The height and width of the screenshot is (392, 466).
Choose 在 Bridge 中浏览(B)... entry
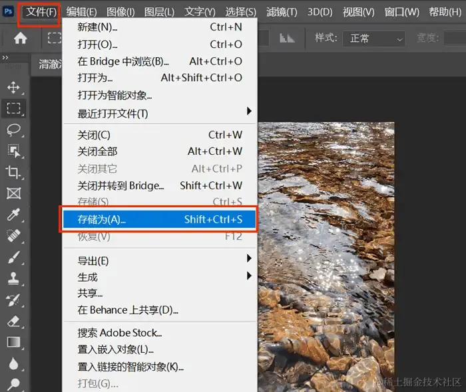pos(160,61)
